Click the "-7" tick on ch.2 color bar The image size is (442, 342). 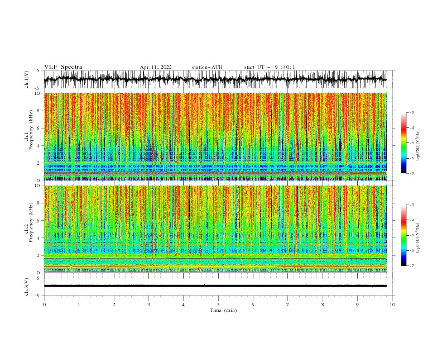pos(411,266)
